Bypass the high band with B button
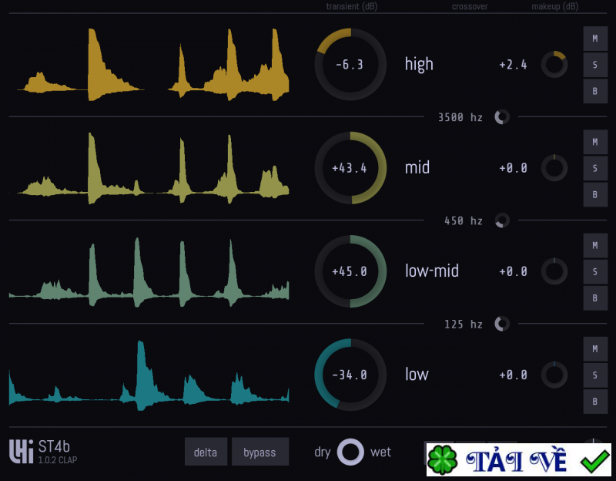The width and height of the screenshot is (616, 481). pyautogui.click(x=594, y=91)
